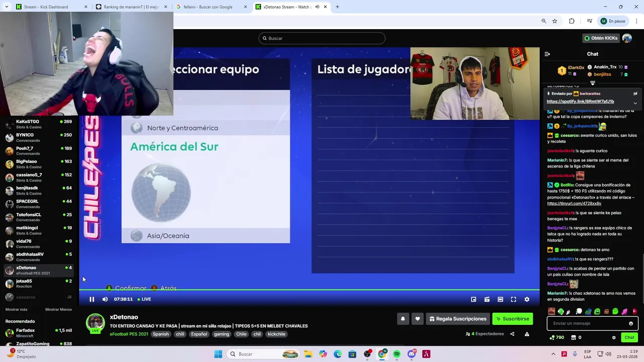Send message with the Chat button
This screenshot has height=362, width=644.
(629, 337)
